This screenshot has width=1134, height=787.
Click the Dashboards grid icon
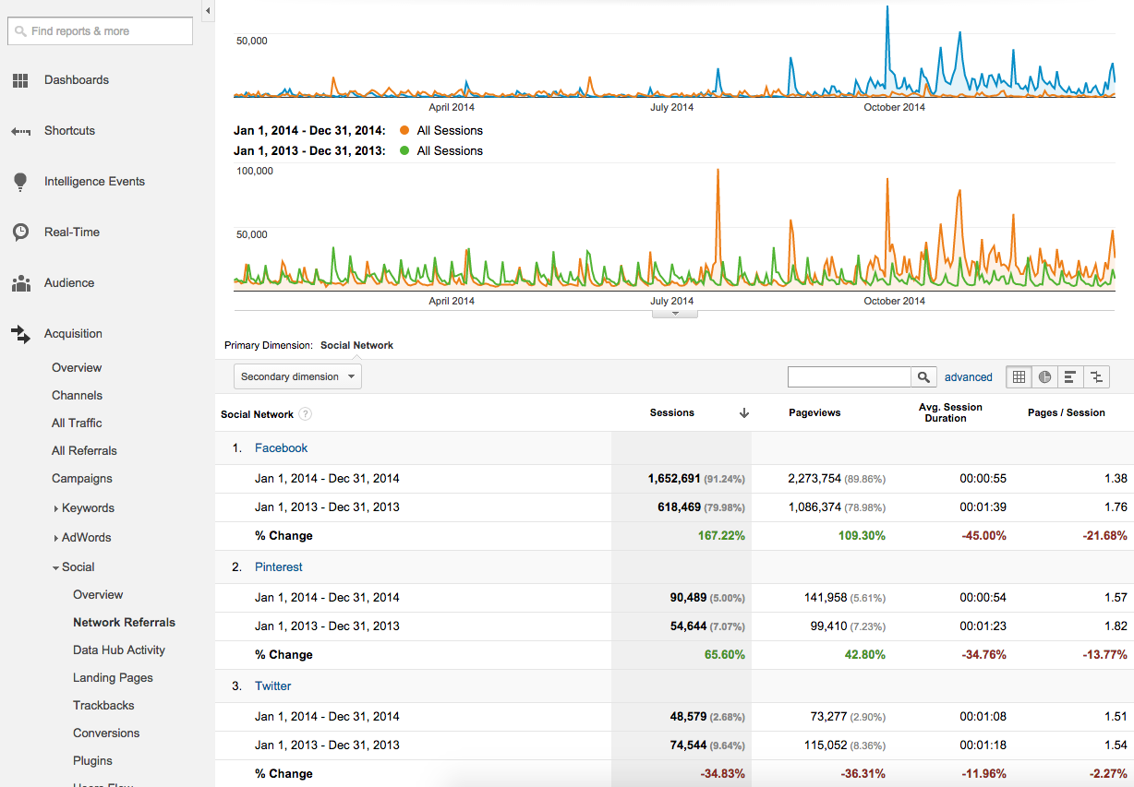(x=20, y=81)
